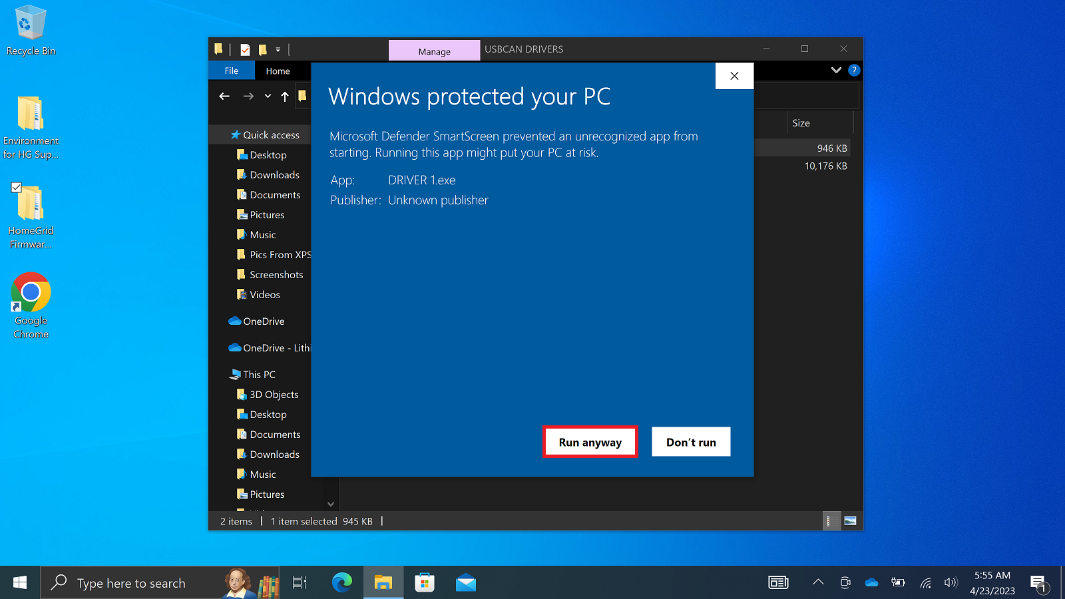Open Explorer Help question mark icon
1065x599 pixels.
point(854,70)
